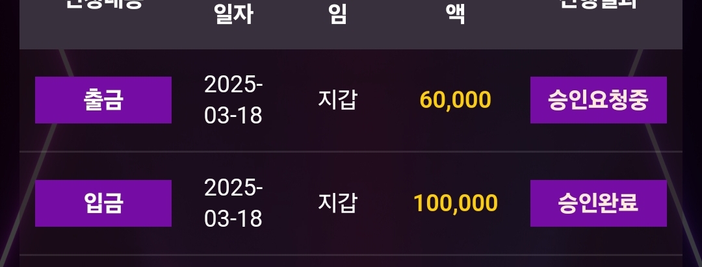Click the 2025- text in 입금 row
The image size is (702, 267).
[233, 188]
